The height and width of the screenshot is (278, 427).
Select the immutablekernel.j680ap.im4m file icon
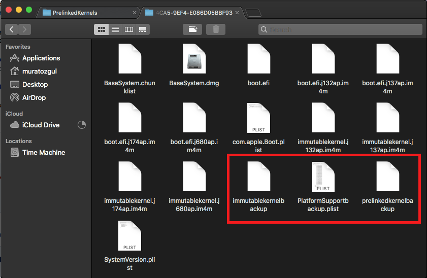194,176
